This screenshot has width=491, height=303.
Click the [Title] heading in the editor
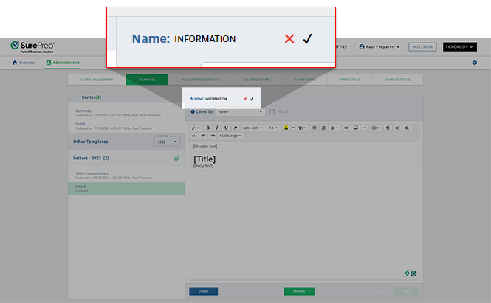(205, 159)
